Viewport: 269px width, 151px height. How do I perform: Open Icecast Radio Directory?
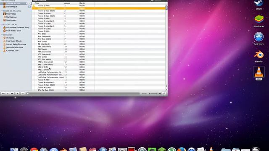click(16, 44)
